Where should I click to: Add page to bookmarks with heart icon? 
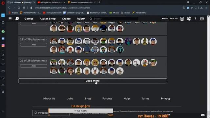196,8
